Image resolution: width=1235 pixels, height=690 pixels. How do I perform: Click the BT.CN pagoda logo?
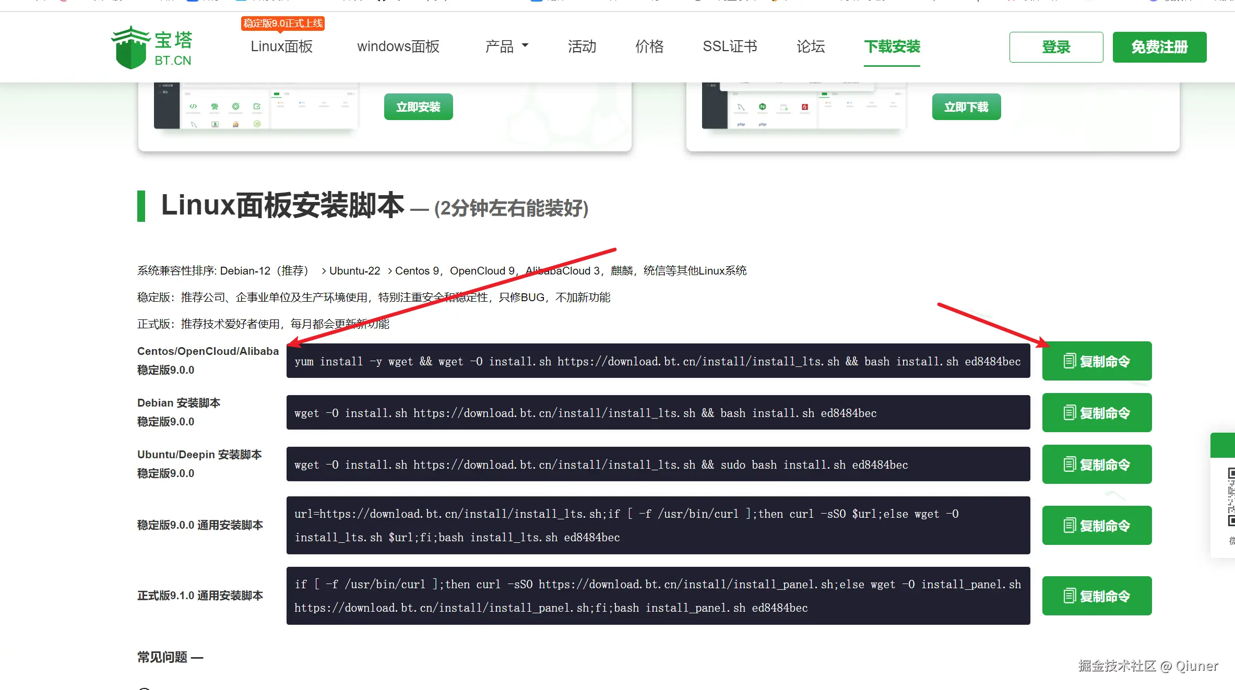click(x=151, y=47)
